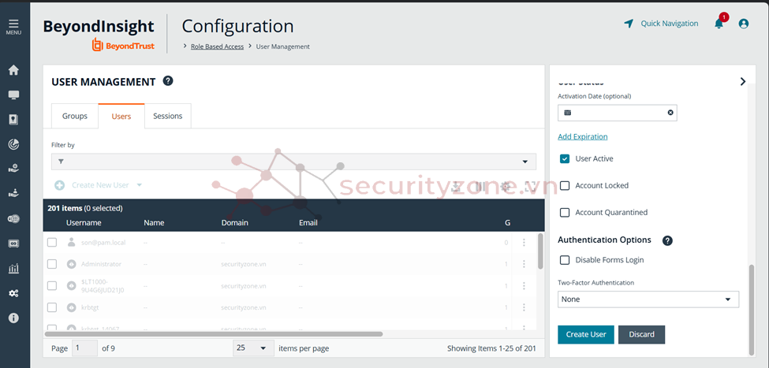Click the Create User button
Screen dimensions: 769x368
tap(586, 334)
